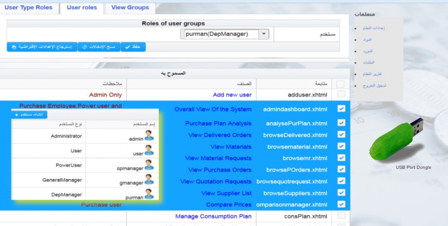Enable the adduser.xhtml checkbox

(341, 94)
